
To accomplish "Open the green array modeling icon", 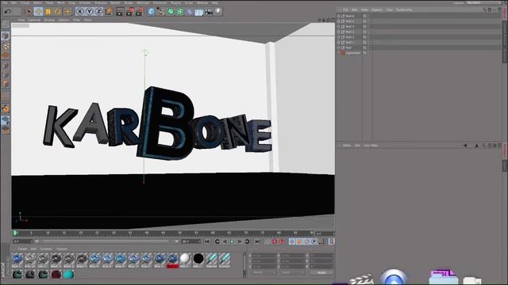I will [x=180, y=12].
